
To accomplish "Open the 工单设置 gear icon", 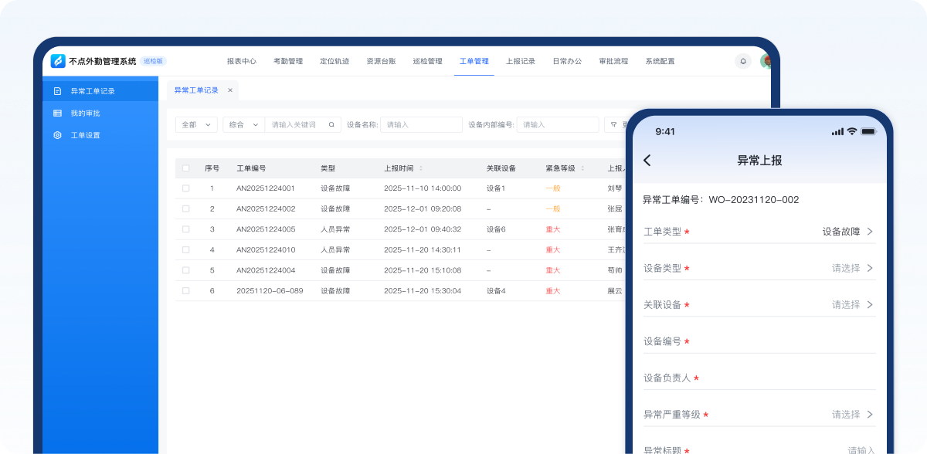I will 56,134.
